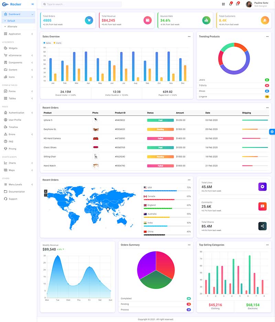The width and height of the screenshot is (275, 322).
Task: Open the Pricing page link
Action: (x=14, y=149)
